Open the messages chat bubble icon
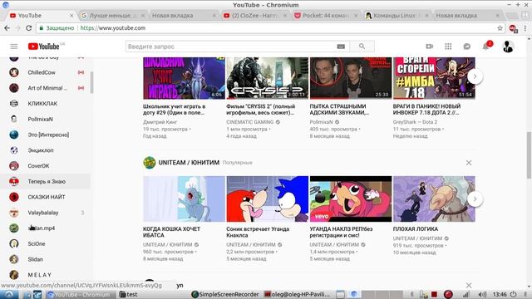The height and width of the screenshot is (299, 532). click(467, 47)
